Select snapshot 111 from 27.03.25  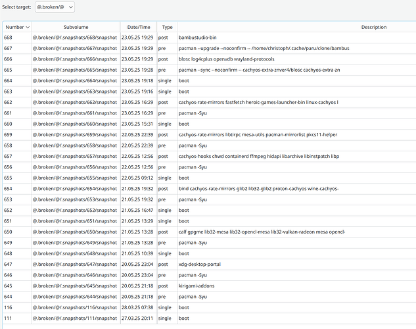coord(210,318)
